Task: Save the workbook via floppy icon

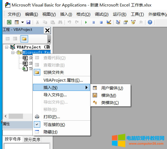Action: coord(28,22)
